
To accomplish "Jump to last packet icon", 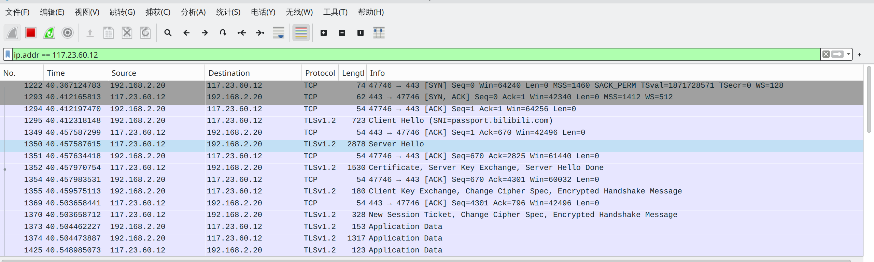I will [x=260, y=33].
